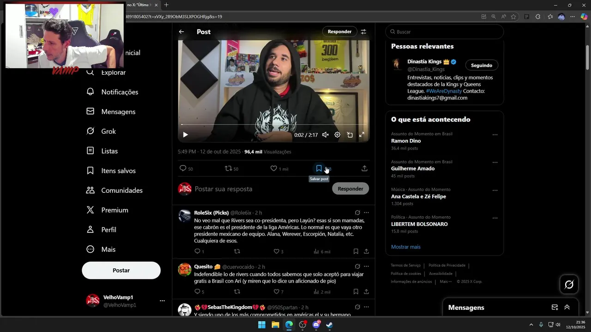Save the main post with bookmark
The height and width of the screenshot is (332, 591).
tap(319, 168)
